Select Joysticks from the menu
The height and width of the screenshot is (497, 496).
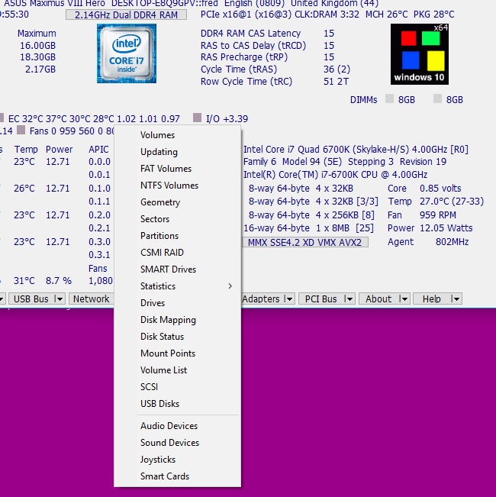pos(177,460)
